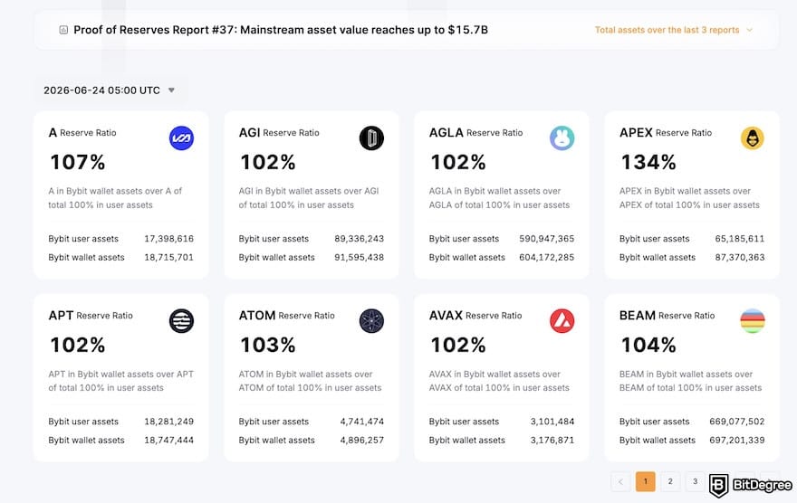The image size is (797, 503).
Task: Click the user assets value 18,281,249
Action: click(x=168, y=422)
